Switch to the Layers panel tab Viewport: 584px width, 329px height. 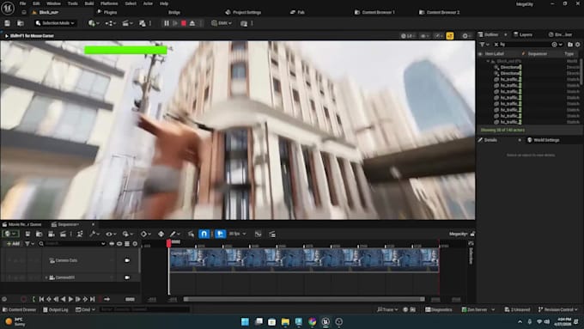[x=522, y=34]
